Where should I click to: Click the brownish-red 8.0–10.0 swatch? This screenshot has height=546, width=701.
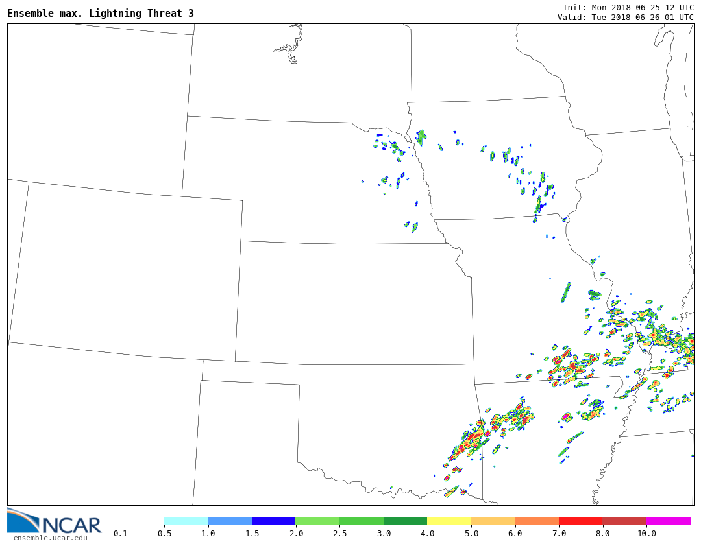(624, 521)
